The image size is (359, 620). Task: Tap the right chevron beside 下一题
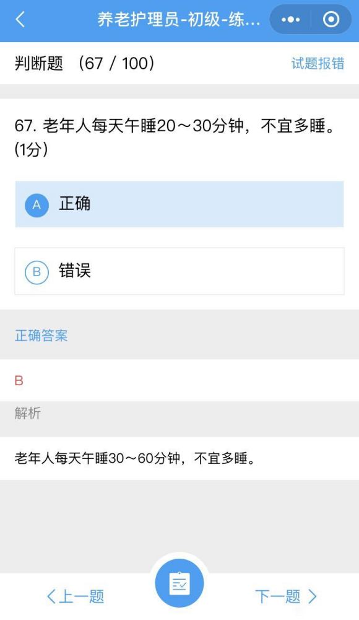point(313,596)
